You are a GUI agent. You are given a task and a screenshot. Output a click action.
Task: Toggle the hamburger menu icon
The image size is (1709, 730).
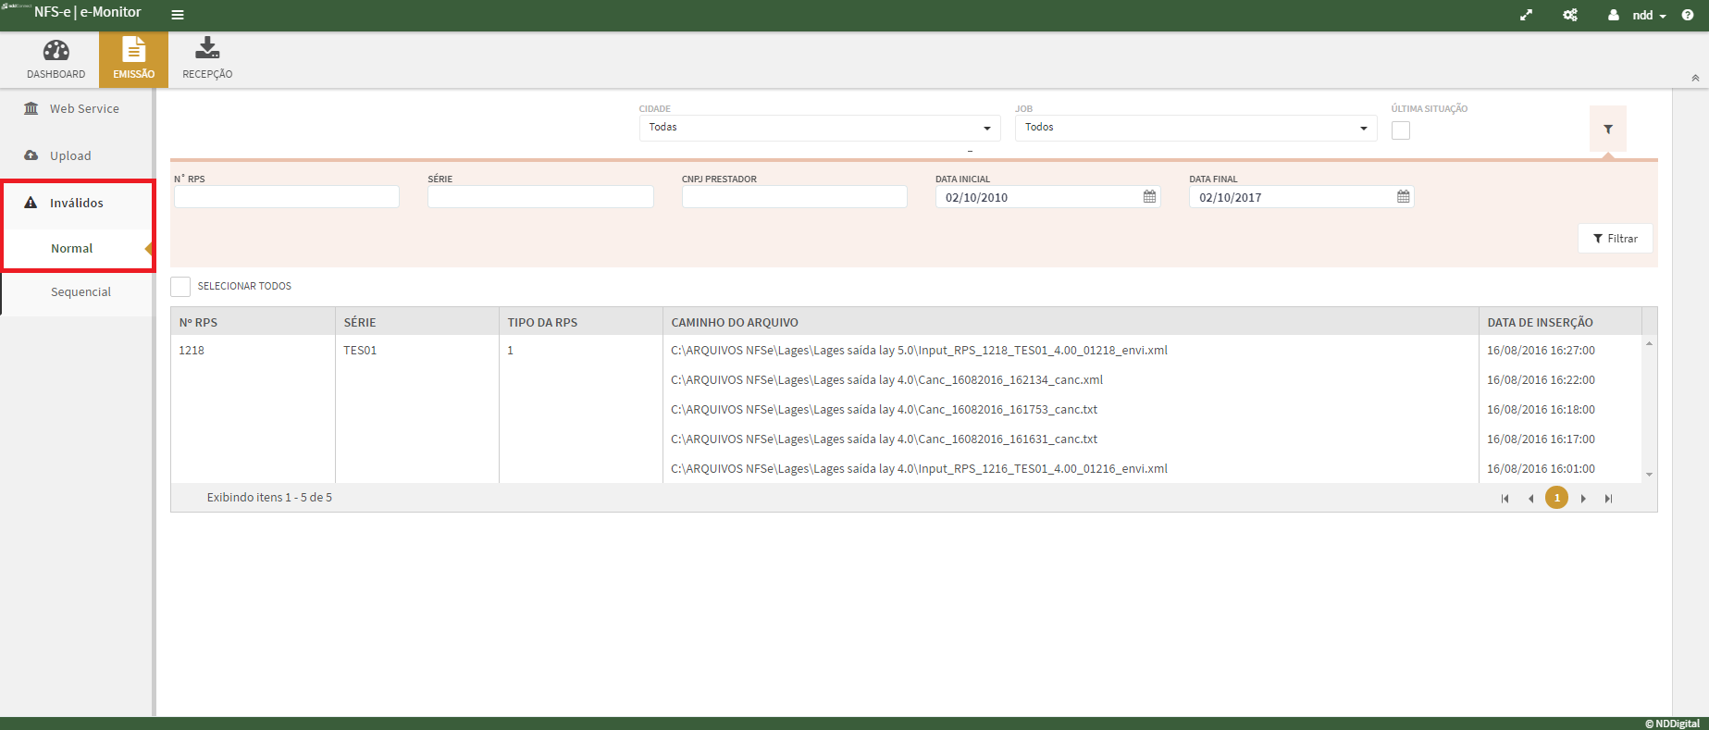tap(178, 15)
